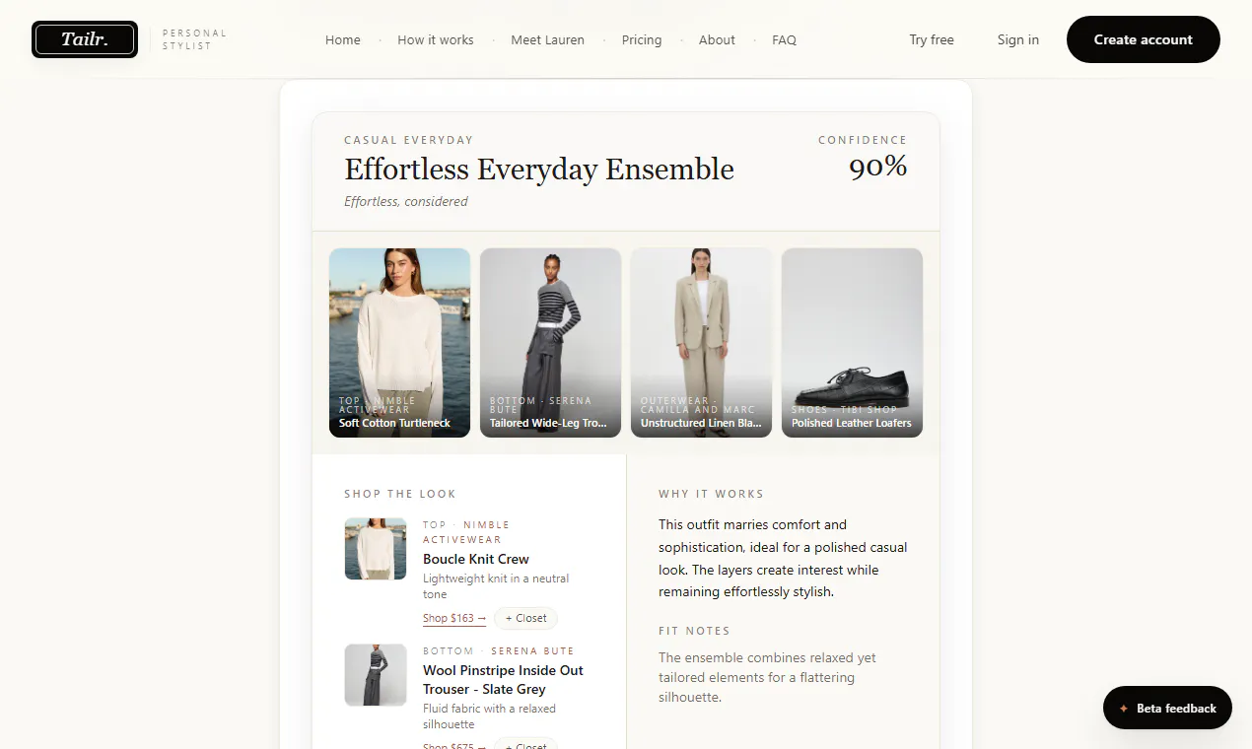Open the FAQ page

(x=784, y=40)
